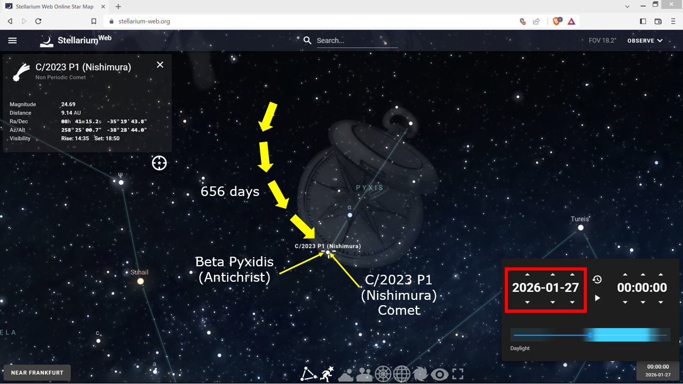This screenshot has width=683, height=384.
Task: Enter fullscreen mode
Action: click(458, 374)
